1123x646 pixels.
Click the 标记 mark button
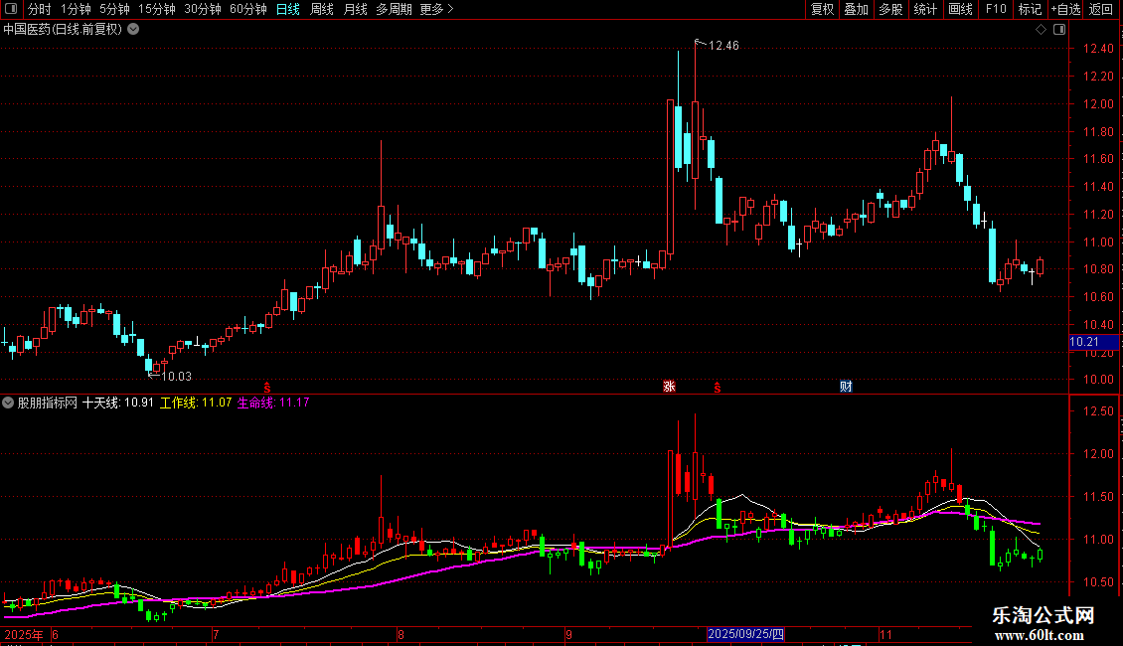click(1030, 9)
